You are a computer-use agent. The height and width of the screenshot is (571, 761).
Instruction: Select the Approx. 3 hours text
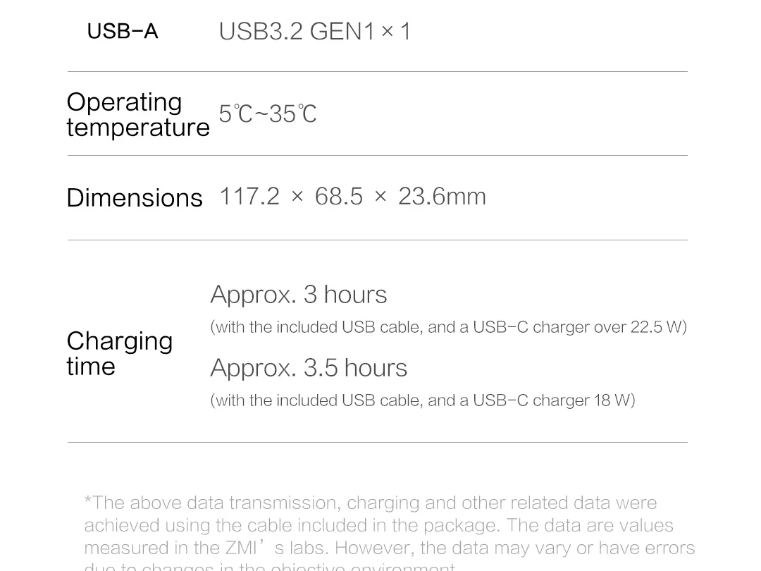pyautogui.click(x=298, y=295)
